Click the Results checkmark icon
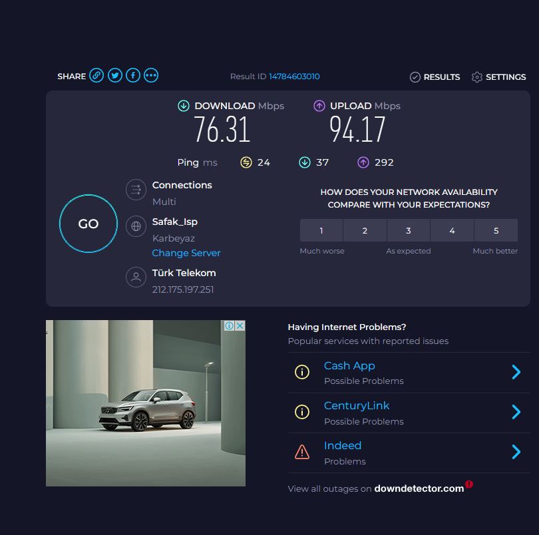The height and width of the screenshot is (535, 539). tap(415, 77)
